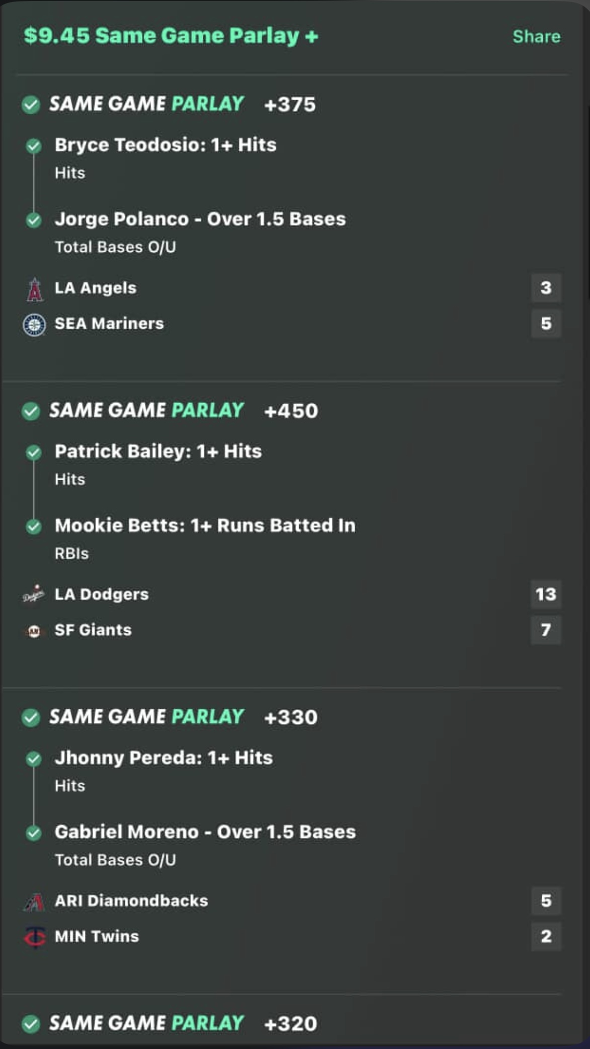The image size is (590, 1049).
Task: Click the checkmark beside Gabriel Moreno leg
Action: [34, 833]
